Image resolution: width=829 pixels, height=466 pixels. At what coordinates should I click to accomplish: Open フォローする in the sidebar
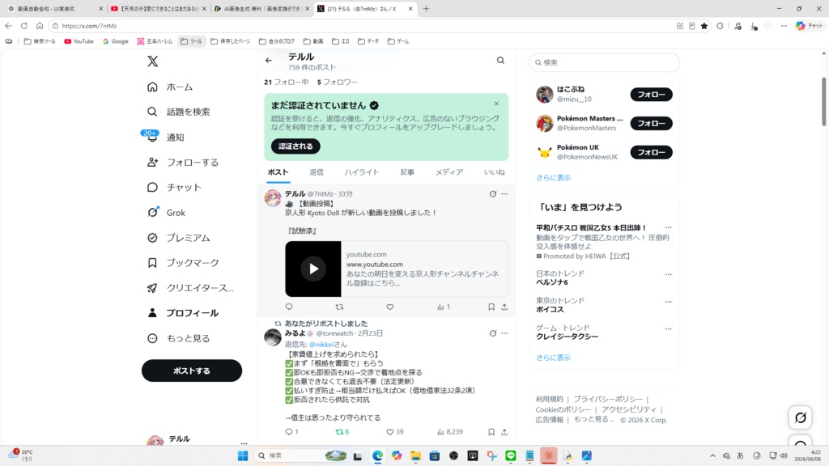point(182,162)
